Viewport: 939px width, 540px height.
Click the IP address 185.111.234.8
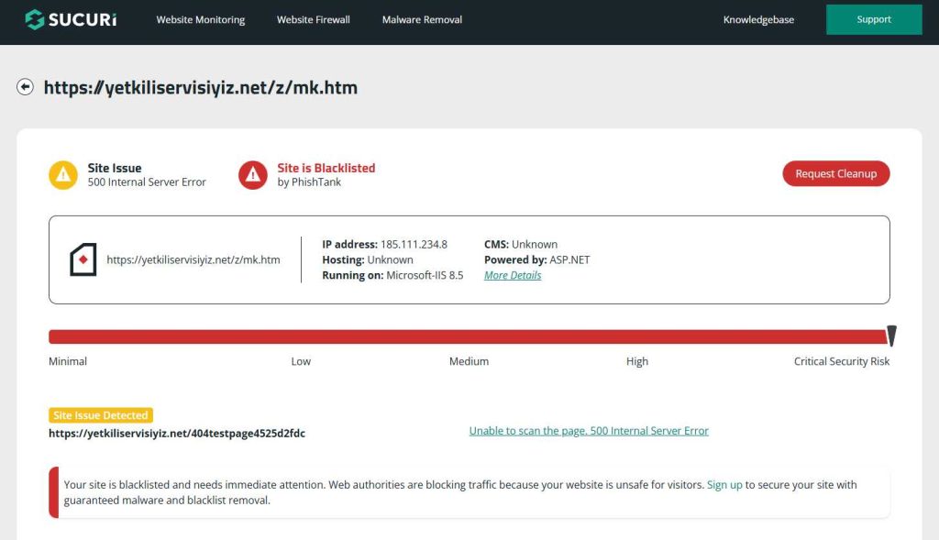click(414, 244)
